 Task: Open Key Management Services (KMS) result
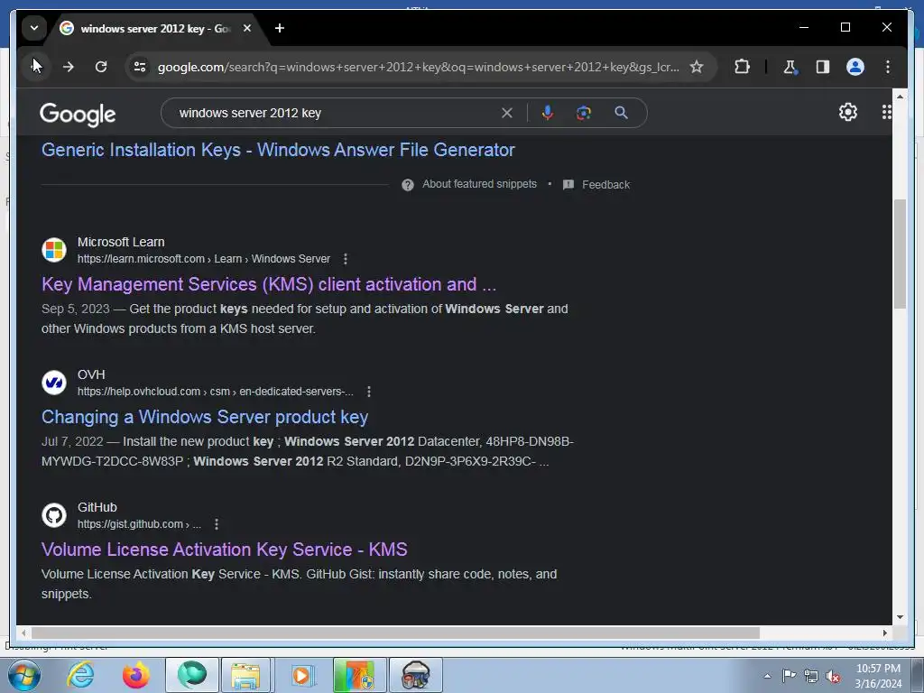pyautogui.click(x=269, y=284)
